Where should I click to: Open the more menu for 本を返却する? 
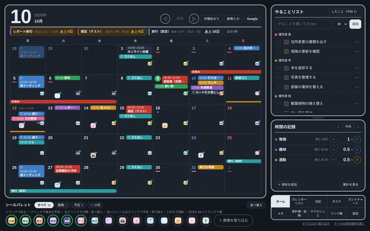click(357, 68)
